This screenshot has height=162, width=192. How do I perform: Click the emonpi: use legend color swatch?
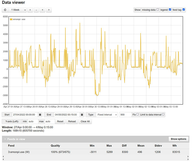[11, 19]
